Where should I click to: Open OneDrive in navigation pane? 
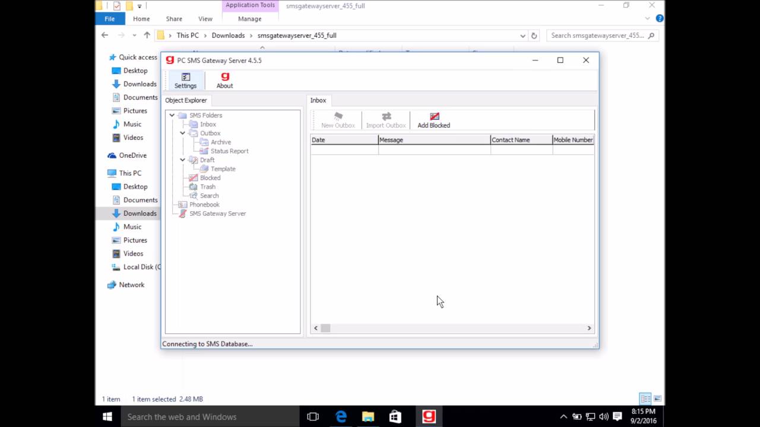132,155
